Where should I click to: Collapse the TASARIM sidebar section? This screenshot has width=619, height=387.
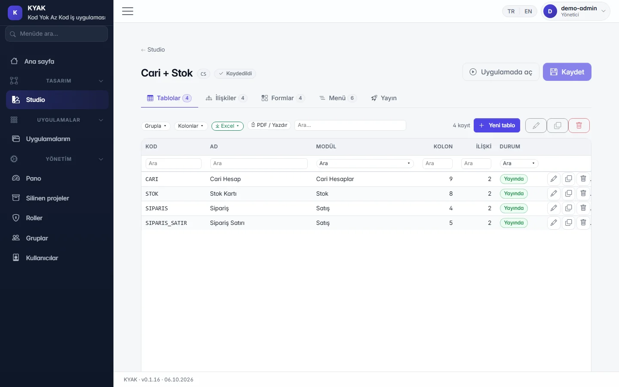57,81
